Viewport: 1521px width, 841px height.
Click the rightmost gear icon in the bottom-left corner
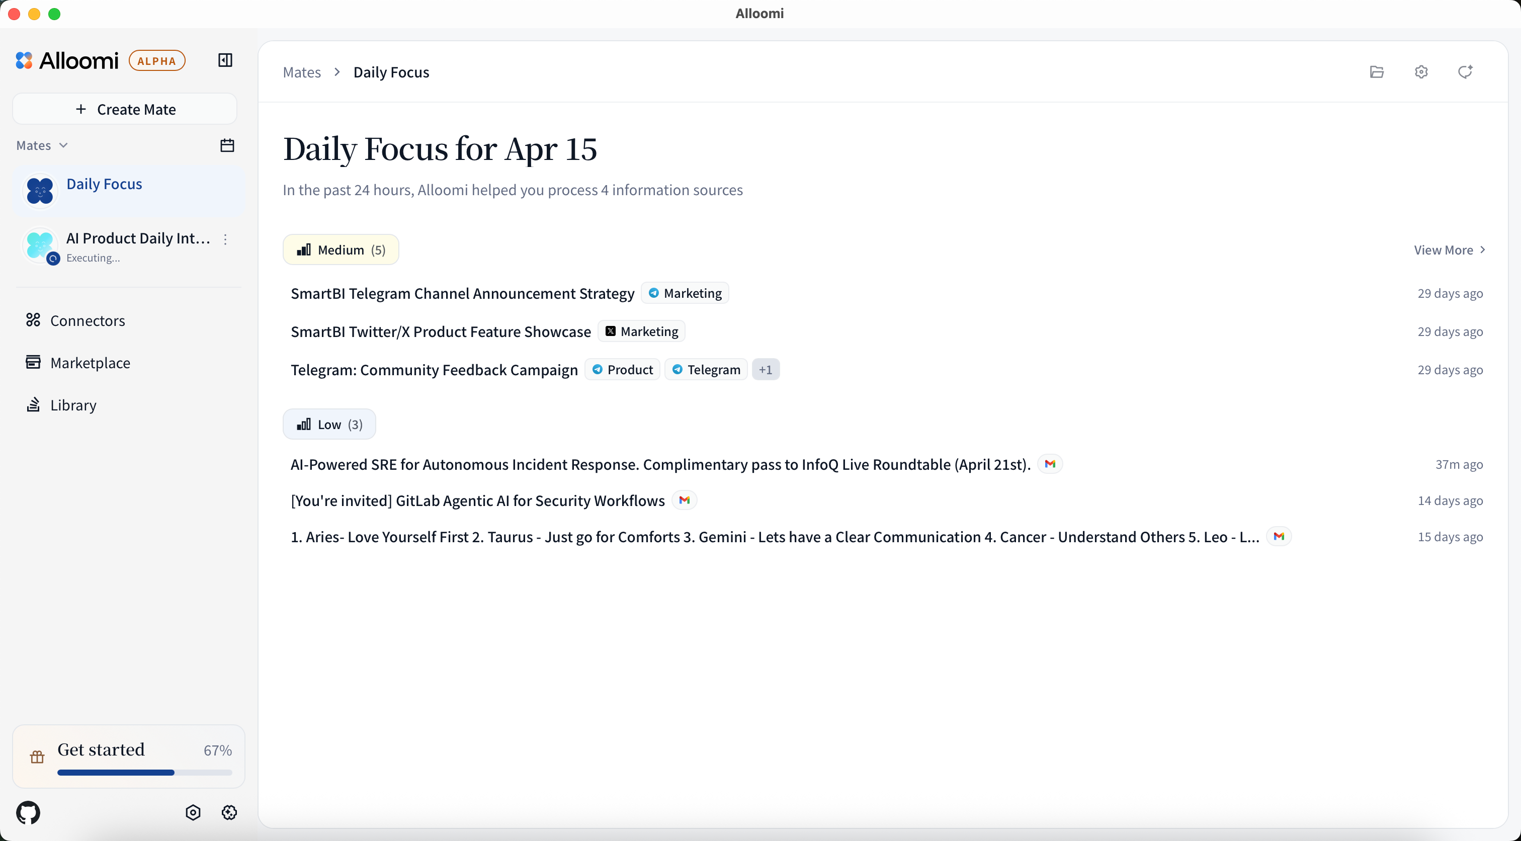[x=229, y=813]
